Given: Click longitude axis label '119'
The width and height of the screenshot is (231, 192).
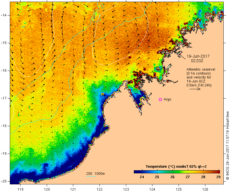Looking at the screenshot, I should pyautogui.click(x=20, y=189).
